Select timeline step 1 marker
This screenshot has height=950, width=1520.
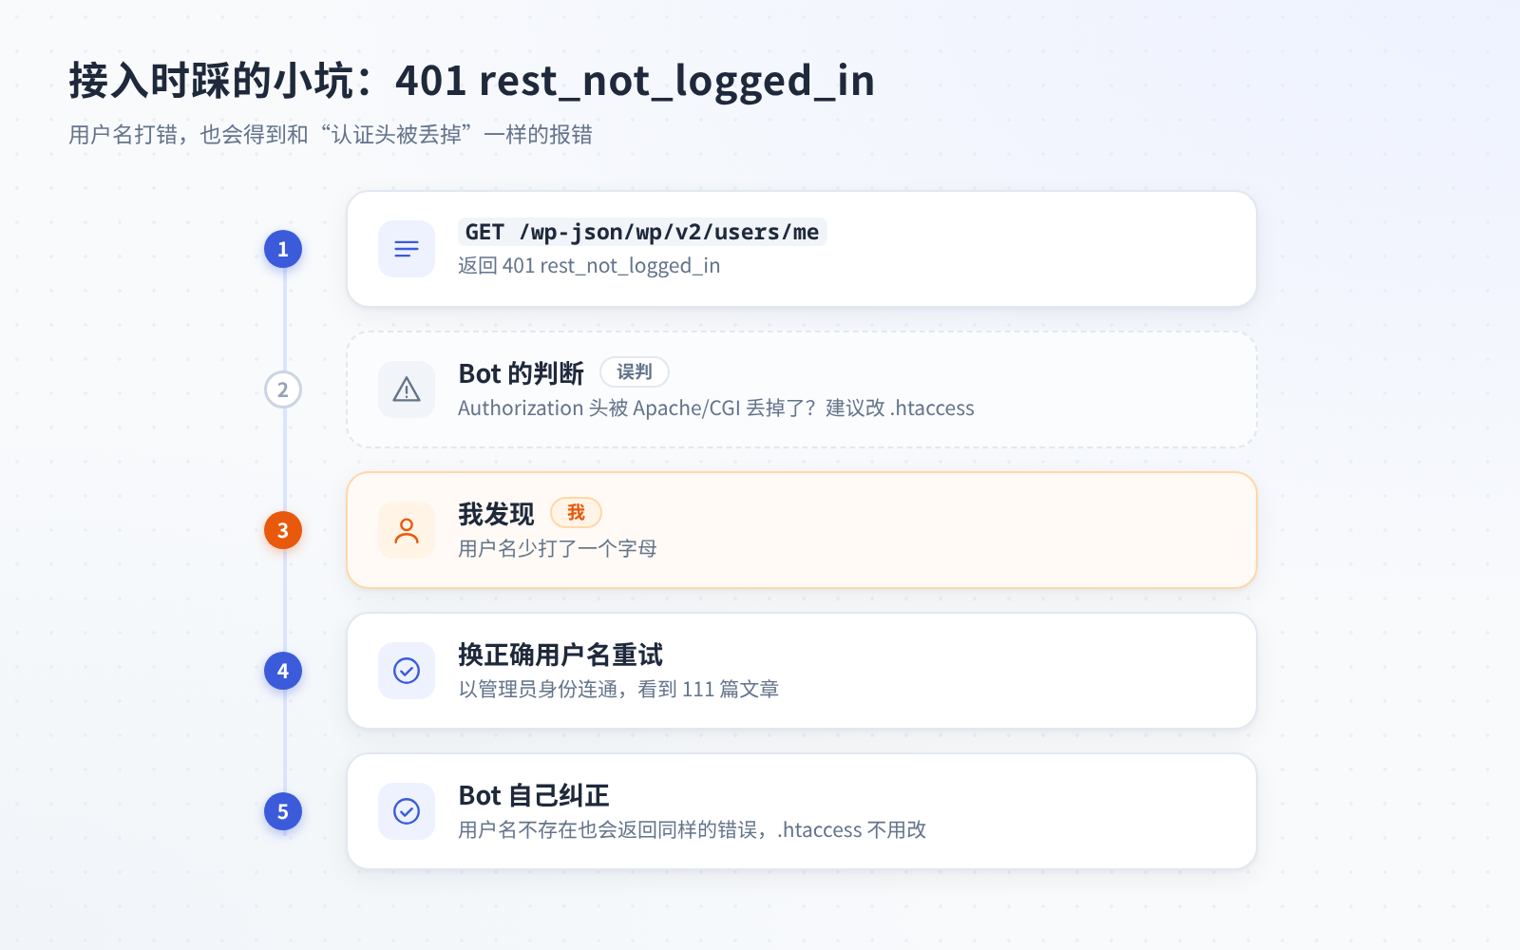tap(283, 249)
